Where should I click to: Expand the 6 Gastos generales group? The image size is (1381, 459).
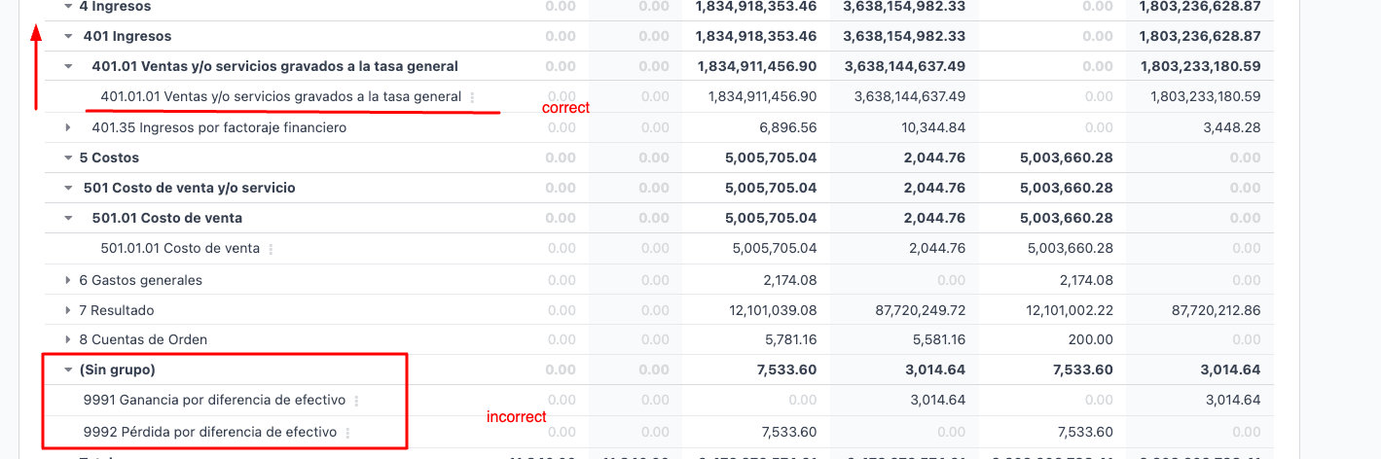click(68, 280)
